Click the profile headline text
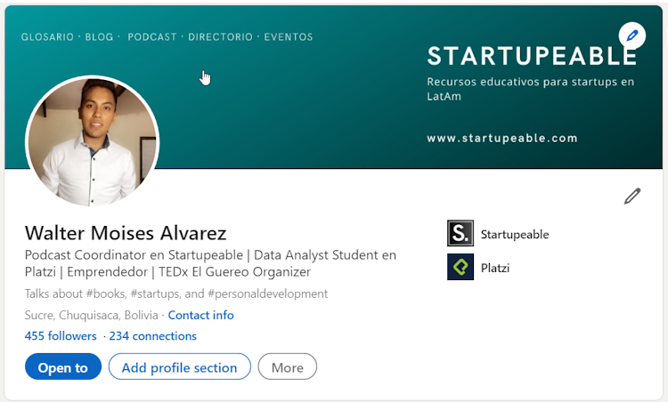Viewport: 668px width, 402px height. point(210,263)
